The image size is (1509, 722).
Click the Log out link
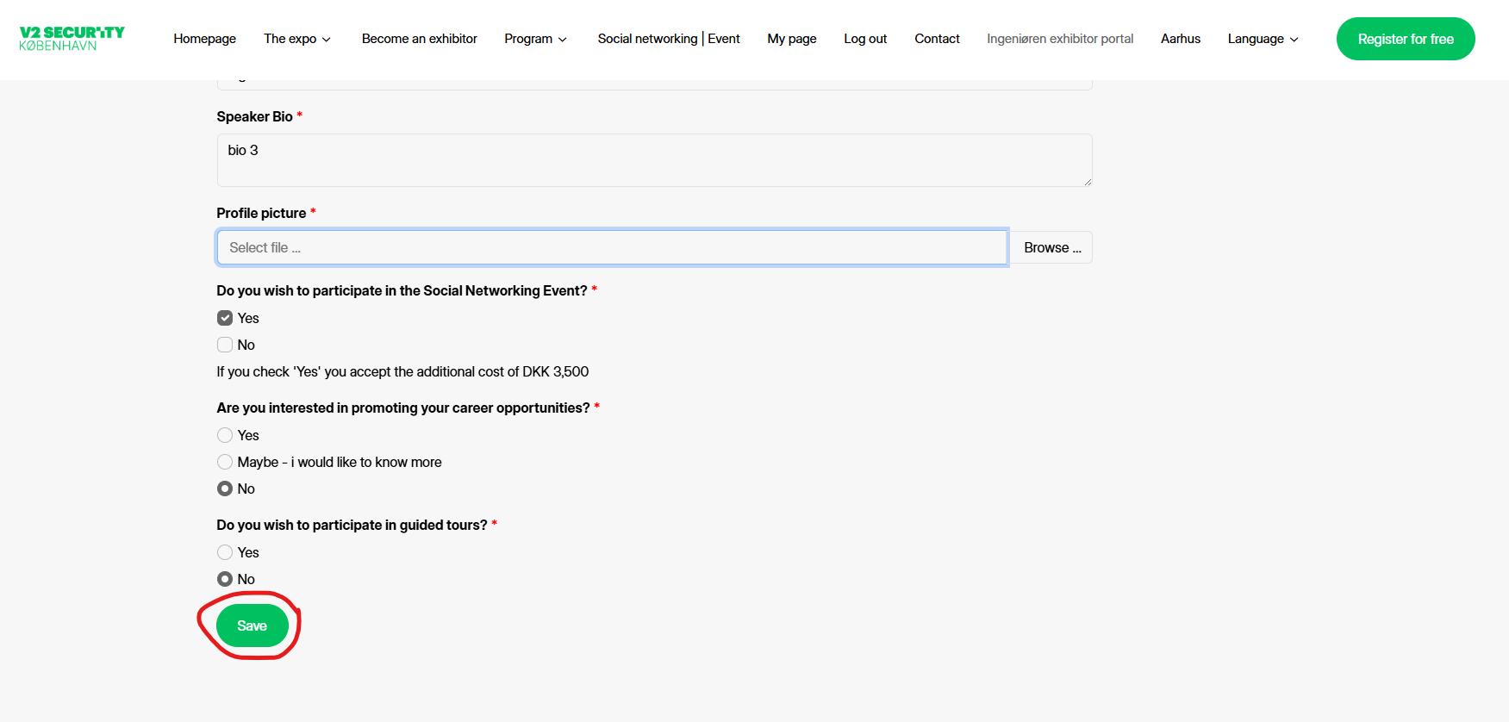(x=865, y=39)
